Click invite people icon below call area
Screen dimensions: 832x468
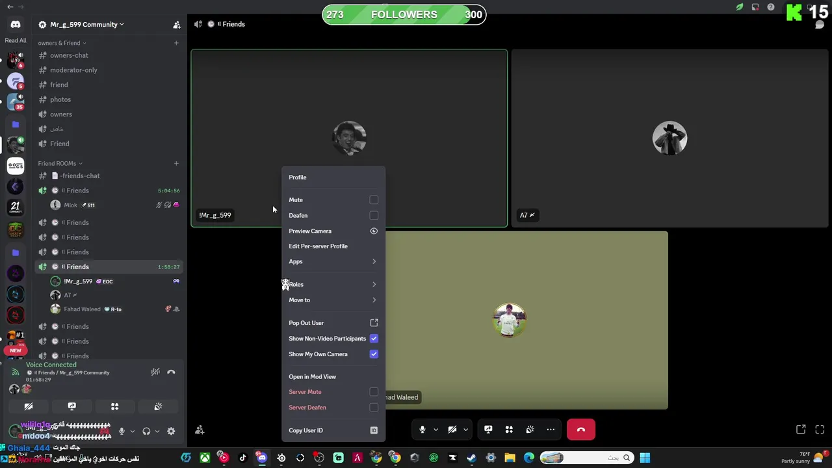point(200,430)
